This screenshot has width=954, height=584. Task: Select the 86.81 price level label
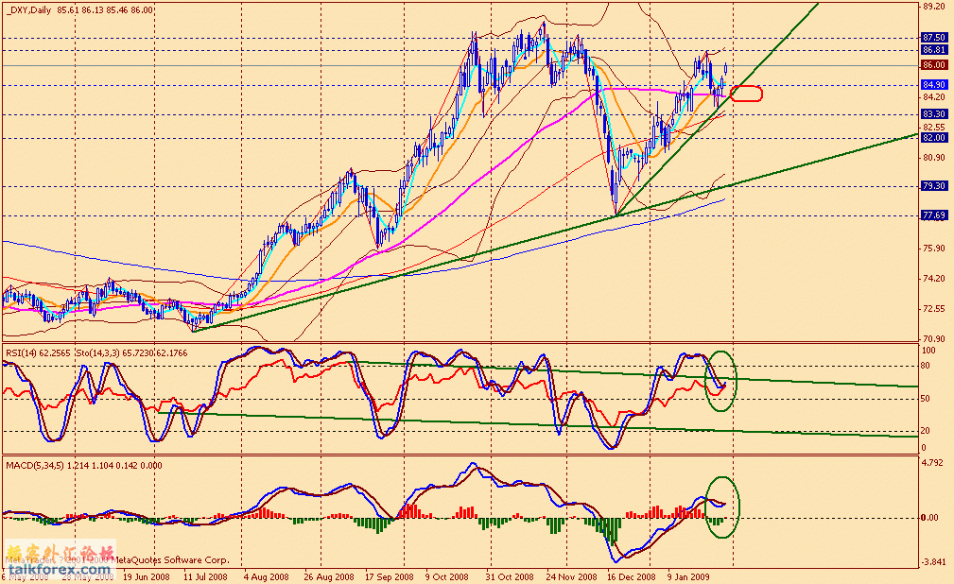tap(934, 50)
